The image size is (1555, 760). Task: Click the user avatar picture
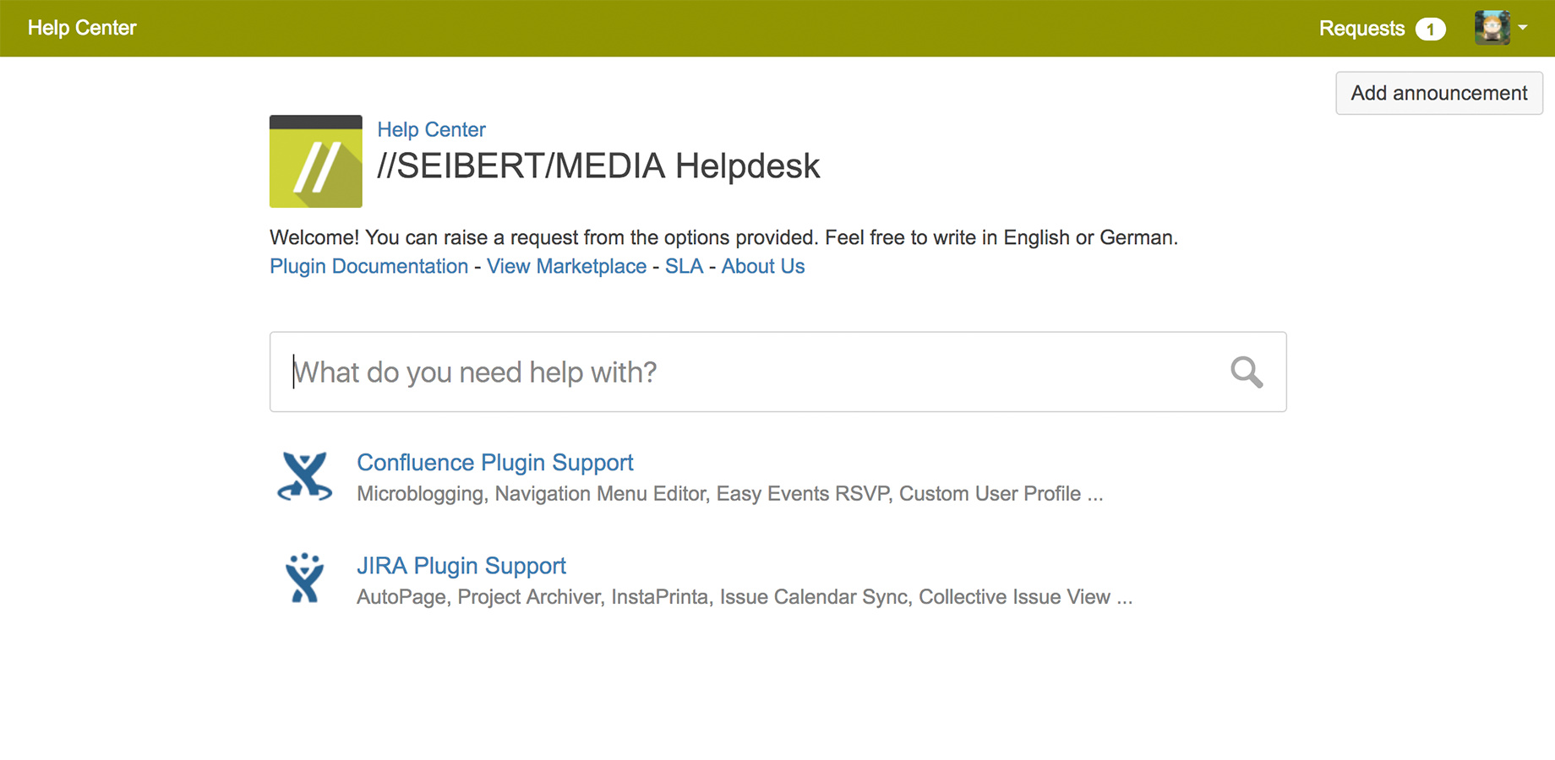click(1492, 28)
